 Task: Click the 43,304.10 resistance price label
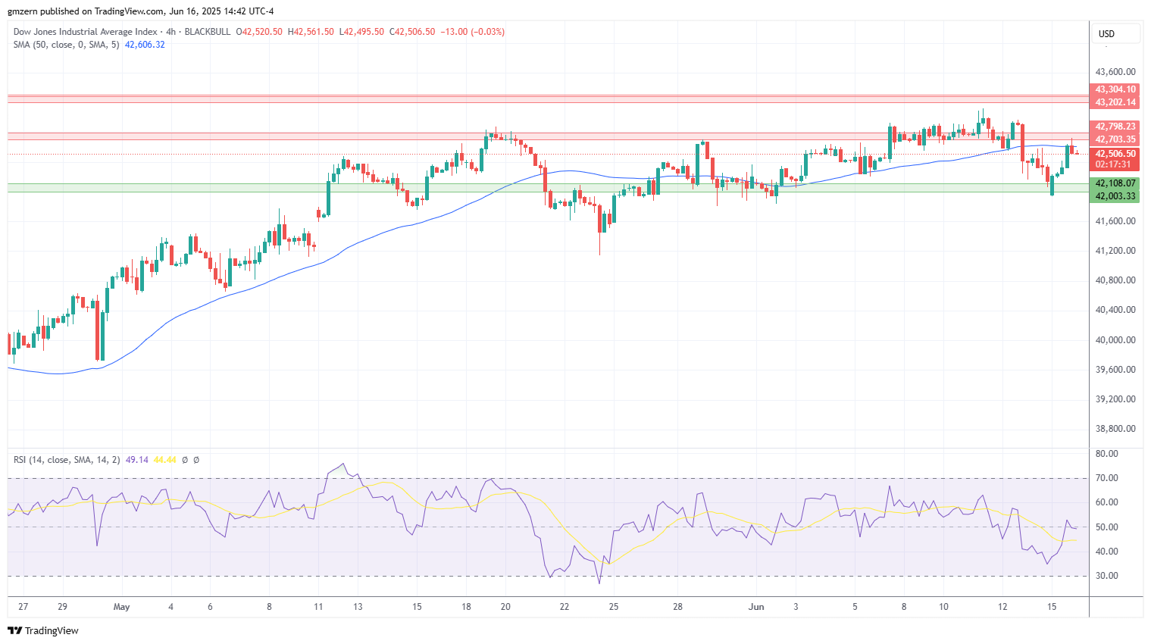point(1115,89)
